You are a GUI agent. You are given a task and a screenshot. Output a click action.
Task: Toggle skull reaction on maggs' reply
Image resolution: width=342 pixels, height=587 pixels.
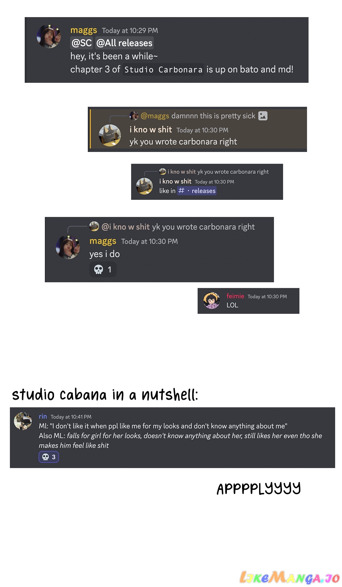(103, 269)
